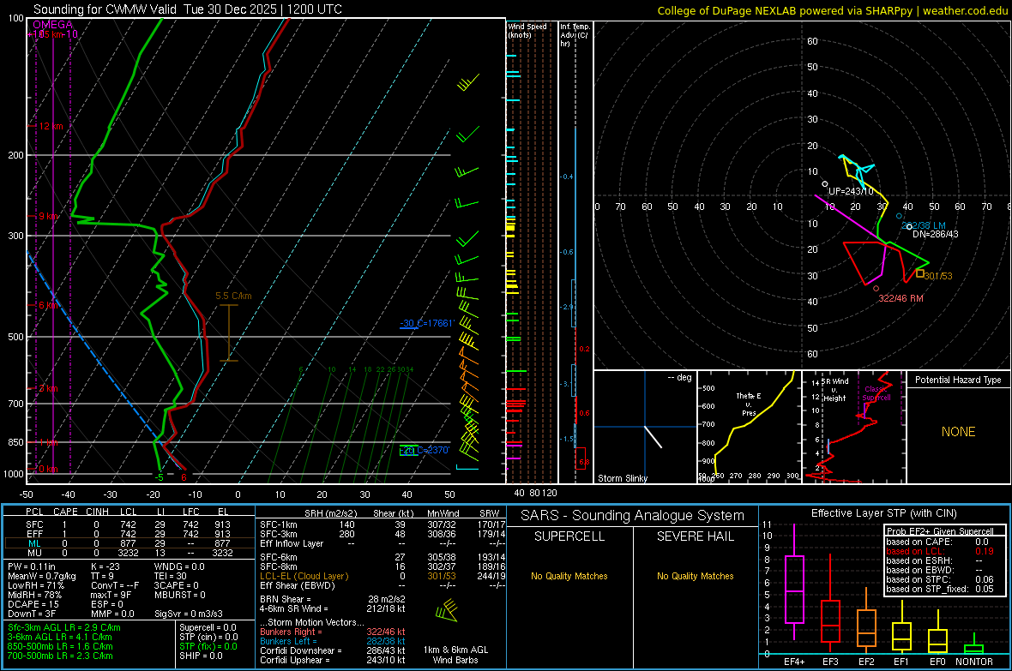
Task: Click the 'Sounding for CWMW Valid' title text
Action: [x=106, y=9]
